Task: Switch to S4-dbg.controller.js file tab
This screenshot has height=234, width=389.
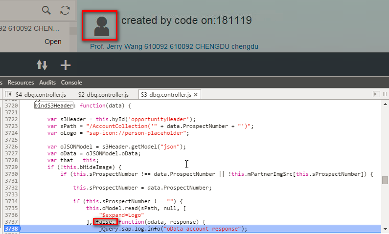Action: point(41,95)
